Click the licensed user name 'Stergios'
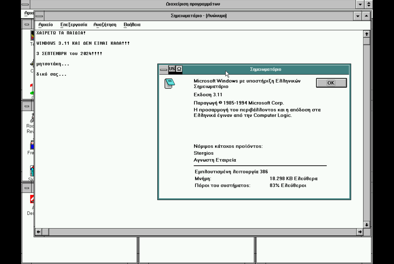 pos(204,153)
